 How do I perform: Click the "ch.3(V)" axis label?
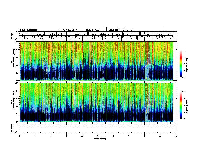[x=12, y=128]
